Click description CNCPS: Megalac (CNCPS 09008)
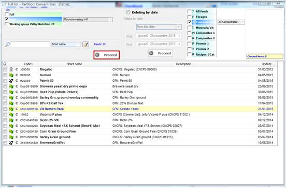Viewport: 286px width, 188px height. [134, 69]
